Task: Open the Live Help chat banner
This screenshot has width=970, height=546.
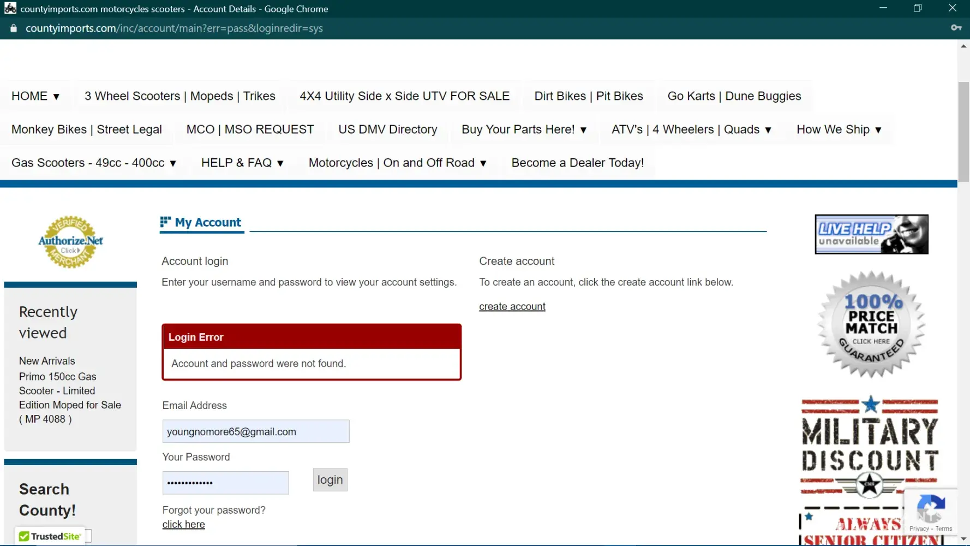Action: (871, 234)
